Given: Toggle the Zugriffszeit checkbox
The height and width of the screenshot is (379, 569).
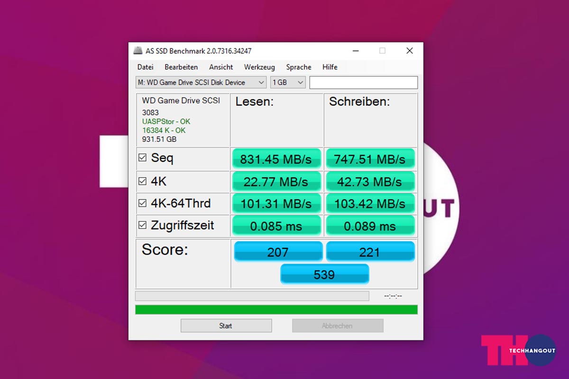Looking at the screenshot, I should 142,225.
